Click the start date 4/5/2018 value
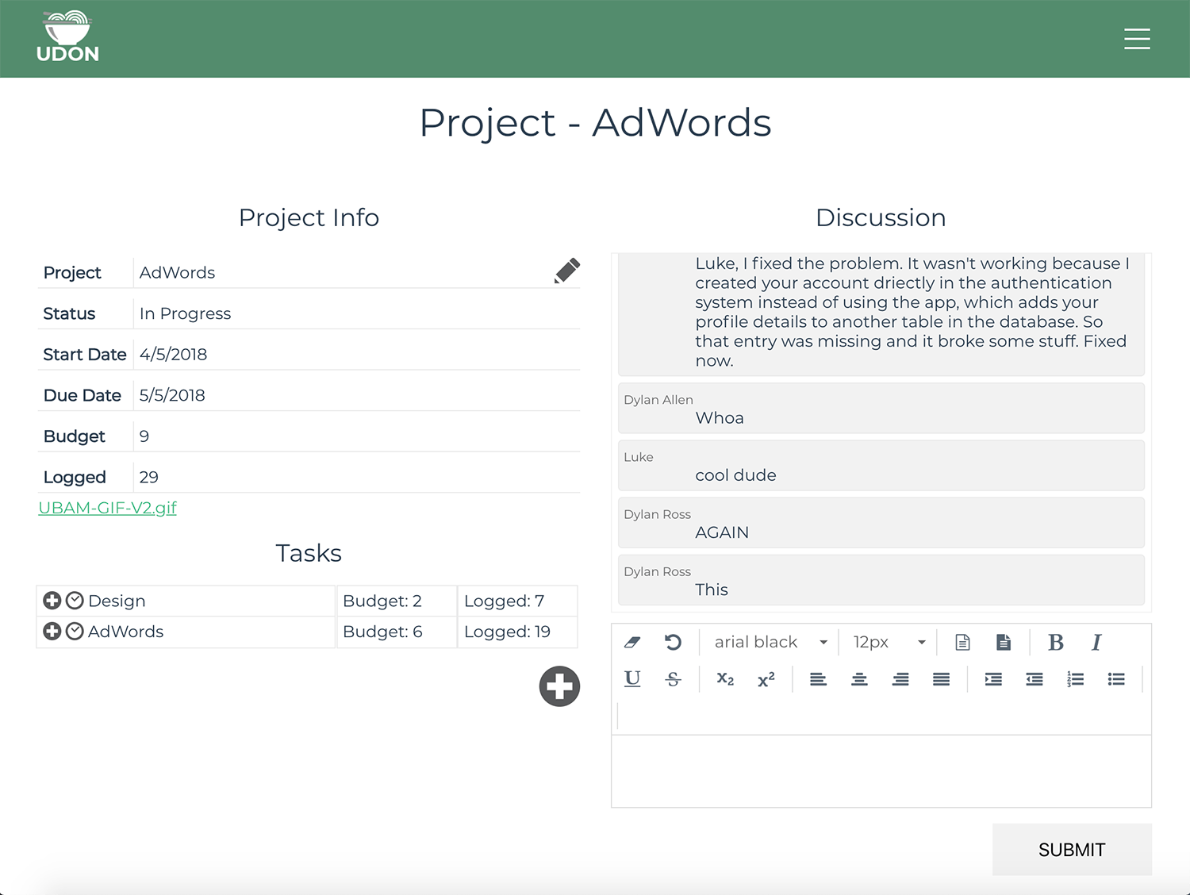 (173, 354)
